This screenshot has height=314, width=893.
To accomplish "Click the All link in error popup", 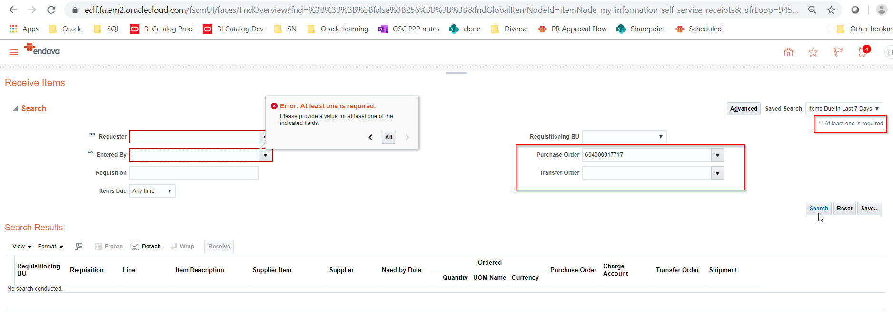I will (389, 137).
